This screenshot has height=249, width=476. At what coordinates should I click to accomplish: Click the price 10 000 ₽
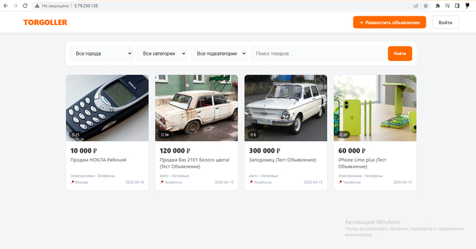coord(84,151)
